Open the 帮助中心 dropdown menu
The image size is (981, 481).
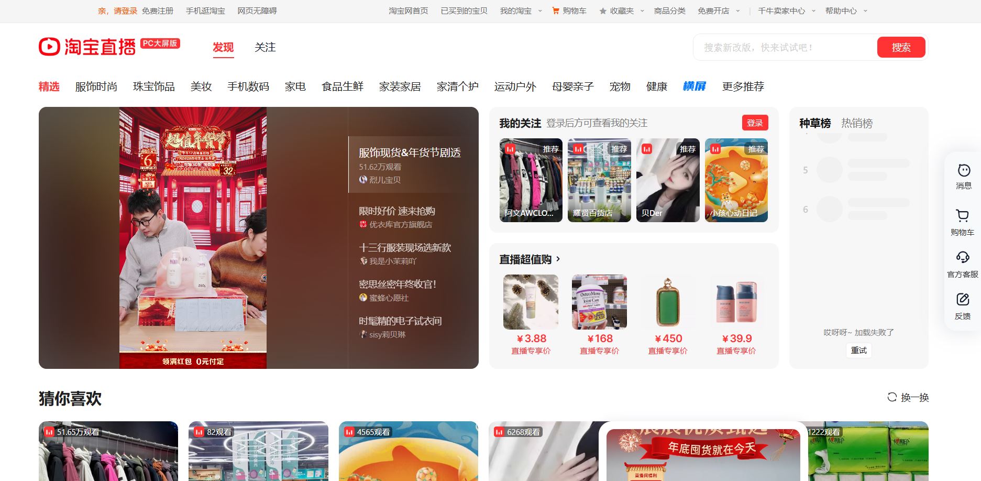pos(864,10)
